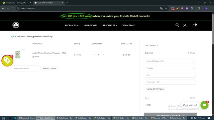Open the kratom product thumbnail image
This screenshot has height=120, width=214.
pos(18,55)
